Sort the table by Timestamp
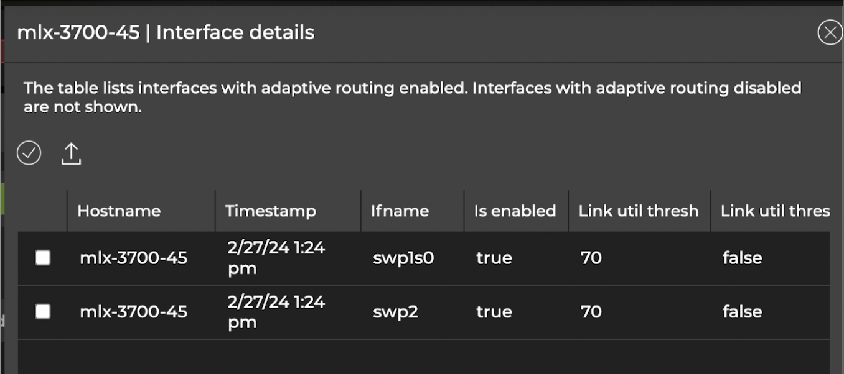 click(271, 211)
